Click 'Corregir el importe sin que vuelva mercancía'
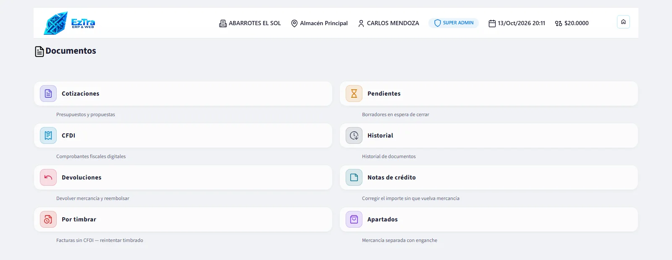 pyautogui.click(x=411, y=198)
